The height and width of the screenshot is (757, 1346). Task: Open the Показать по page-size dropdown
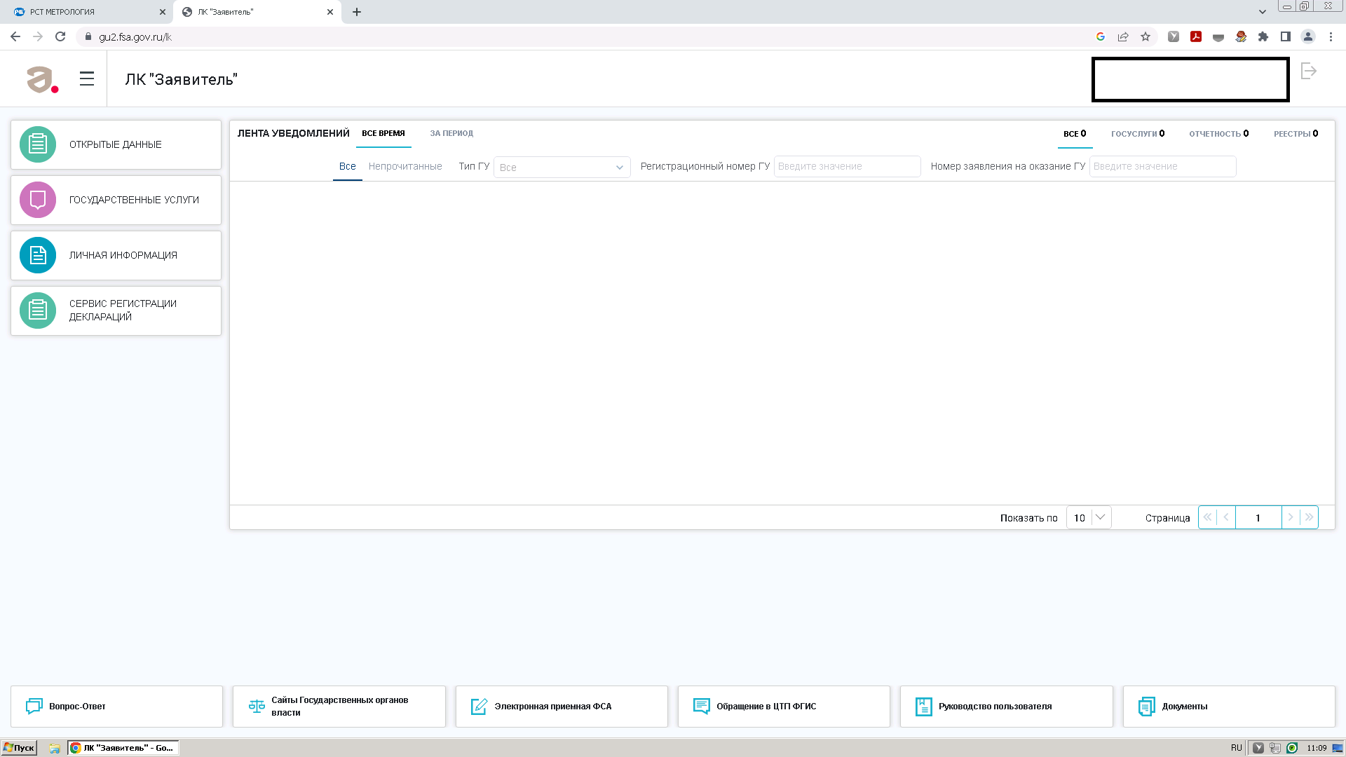(1088, 517)
